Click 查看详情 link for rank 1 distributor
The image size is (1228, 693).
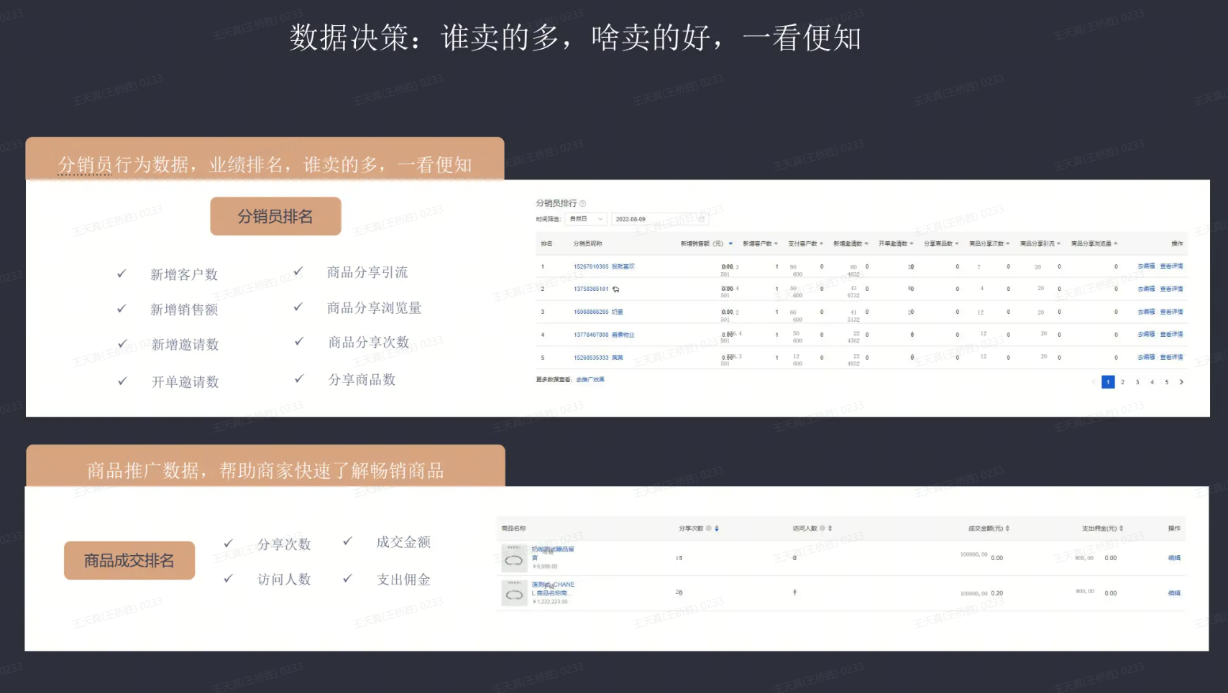tap(1171, 266)
